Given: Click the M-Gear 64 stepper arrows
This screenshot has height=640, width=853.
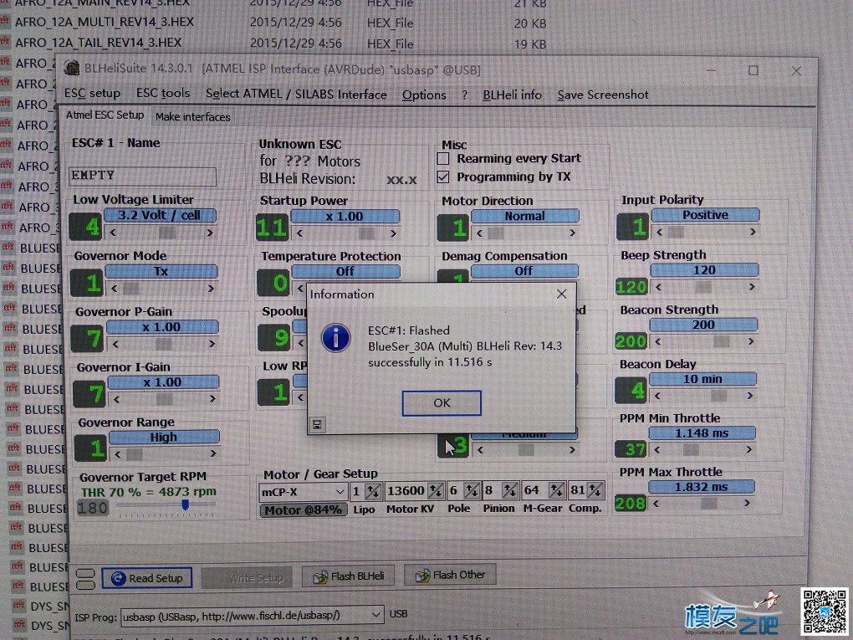Looking at the screenshot, I should [556, 491].
